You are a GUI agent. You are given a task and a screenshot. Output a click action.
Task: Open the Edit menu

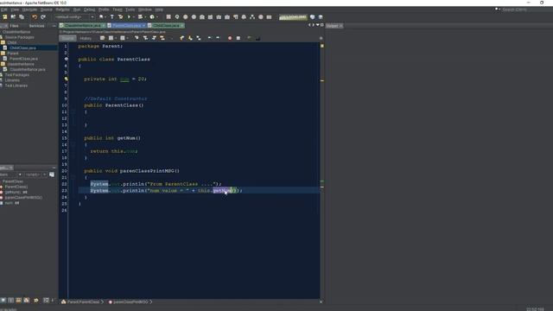tap(3, 10)
